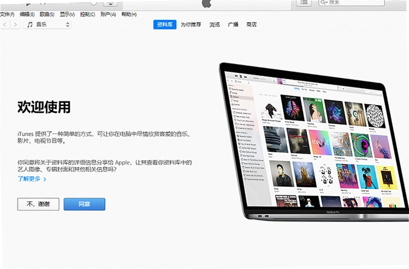Click the AirPlay button in the toolbar
Viewport: 409px width, 269px height.
[x=110, y=3]
